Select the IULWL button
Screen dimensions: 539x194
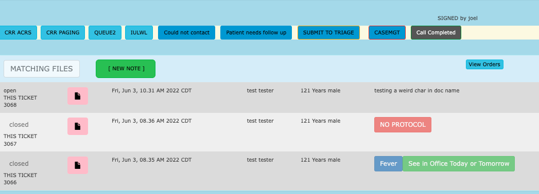pos(139,32)
